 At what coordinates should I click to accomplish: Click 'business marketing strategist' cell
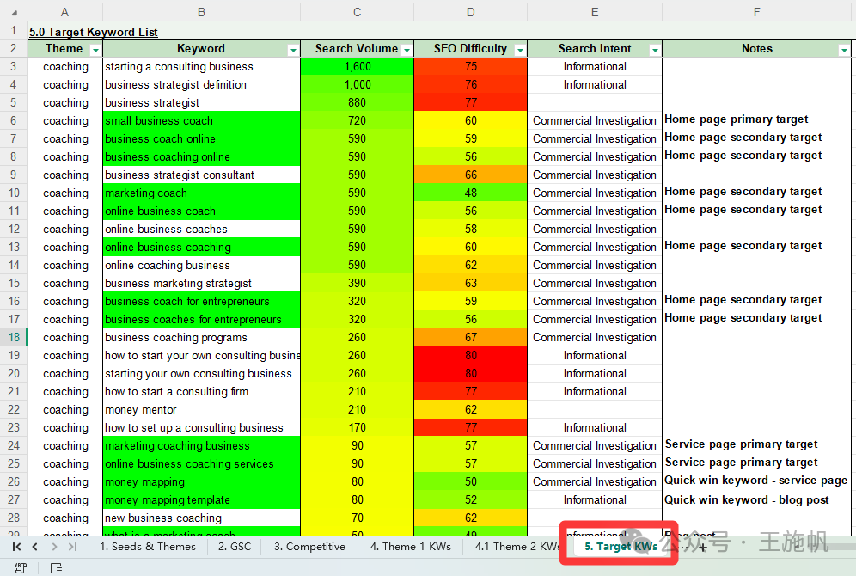pos(201,283)
